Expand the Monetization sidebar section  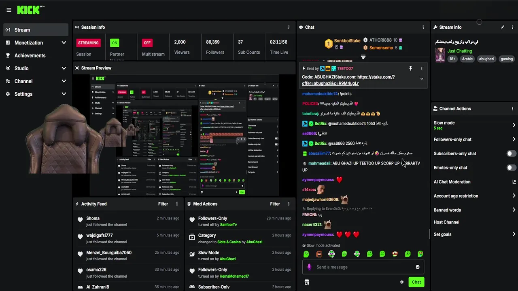pyautogui.click(x=64, y=42)
